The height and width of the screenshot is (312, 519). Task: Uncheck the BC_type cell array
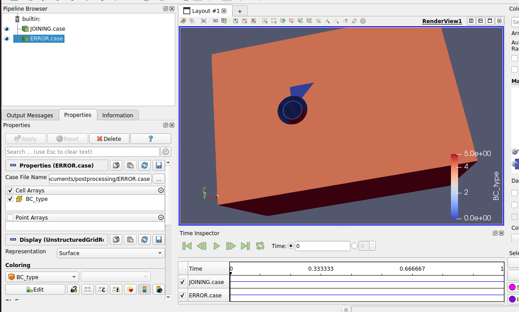coord(10,199)
